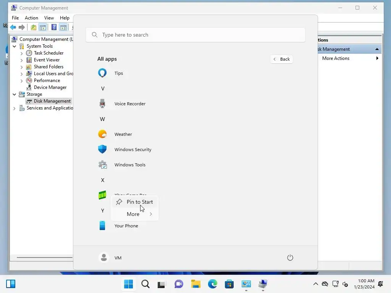Click the VM user avatar icon

pyautogui.click(x=104, y=258)
